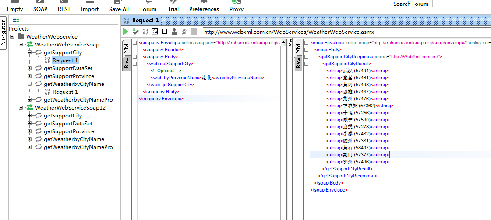
Task: Expand getSupportCity under WeatherWebServiceSoap12
Action: [30, 116]
